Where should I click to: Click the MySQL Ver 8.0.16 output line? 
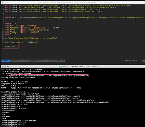point(41,88)
